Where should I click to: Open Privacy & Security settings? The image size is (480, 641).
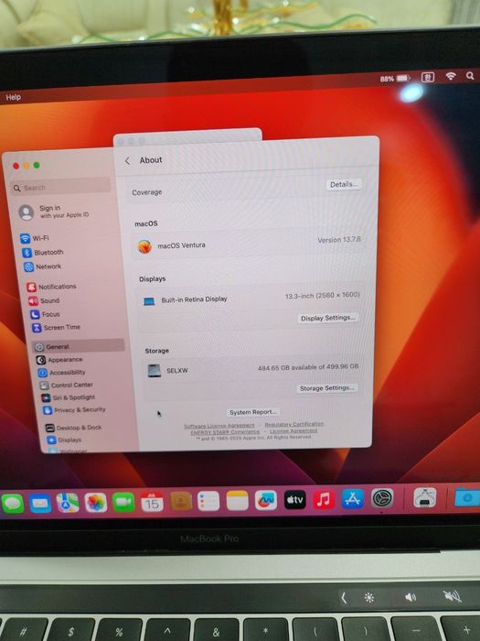point(74,409)
